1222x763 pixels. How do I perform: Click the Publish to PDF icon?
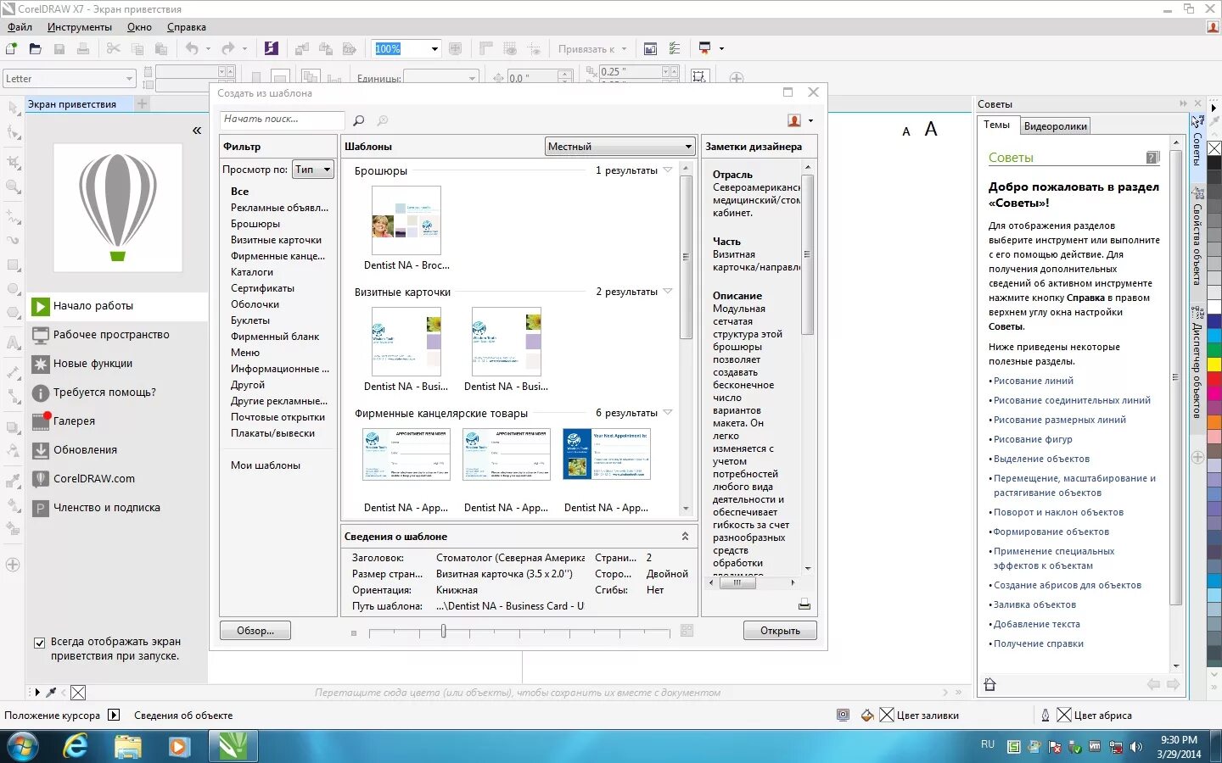coord(349,49)
